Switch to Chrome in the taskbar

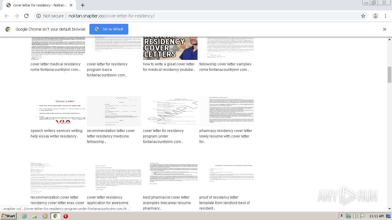click(x=55, y=216)
